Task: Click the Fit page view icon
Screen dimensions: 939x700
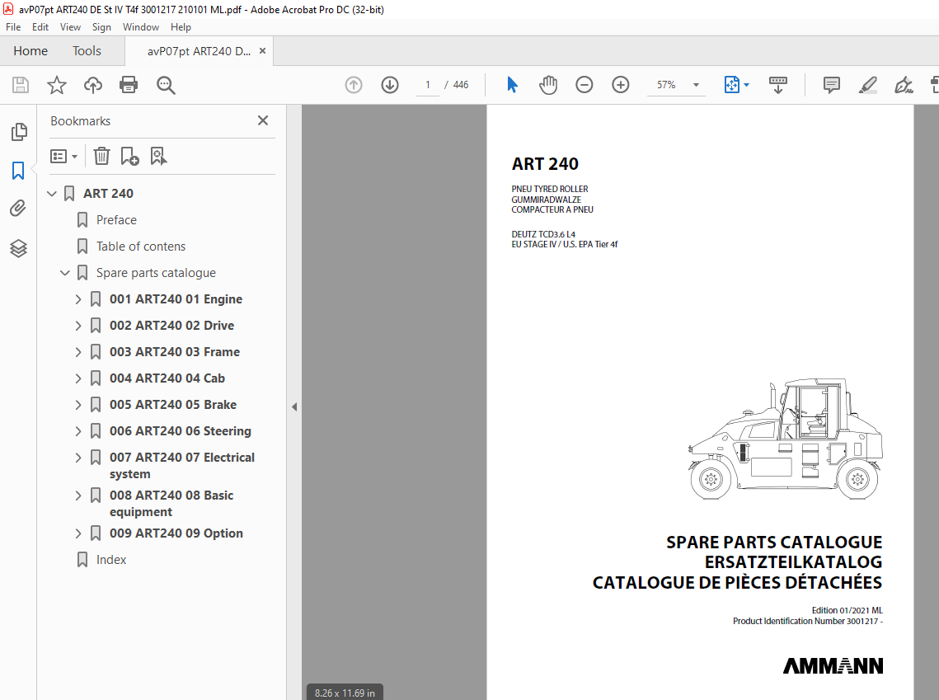Action: [732, 85]
